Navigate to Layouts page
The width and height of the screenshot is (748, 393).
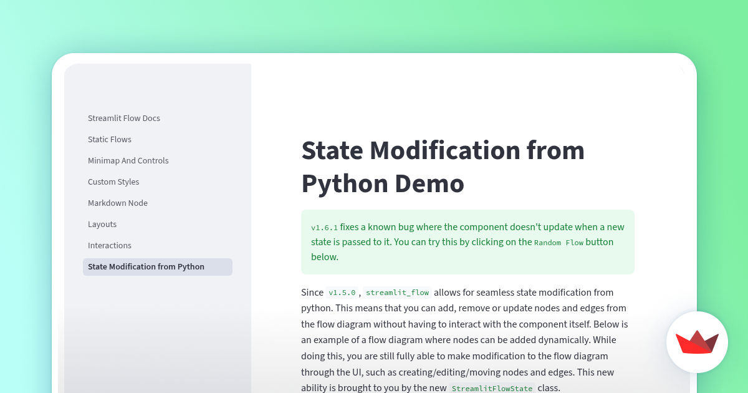pos(102,225)
